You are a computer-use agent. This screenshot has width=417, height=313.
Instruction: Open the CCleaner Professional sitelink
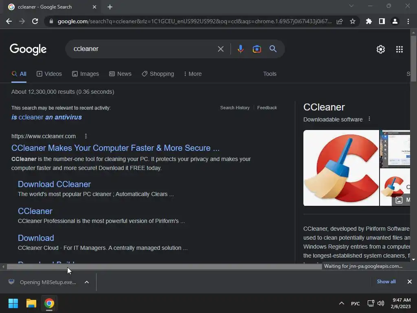click(x=35, y=211)
